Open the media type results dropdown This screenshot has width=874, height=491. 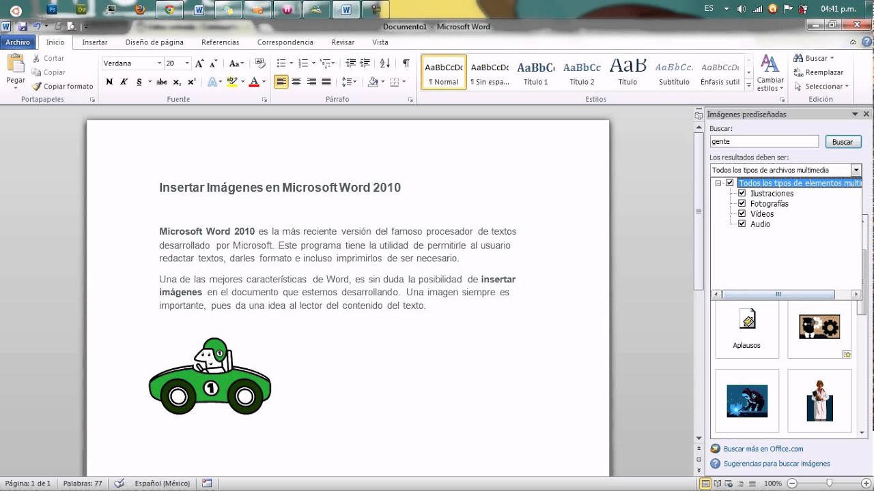click(856, 170)
